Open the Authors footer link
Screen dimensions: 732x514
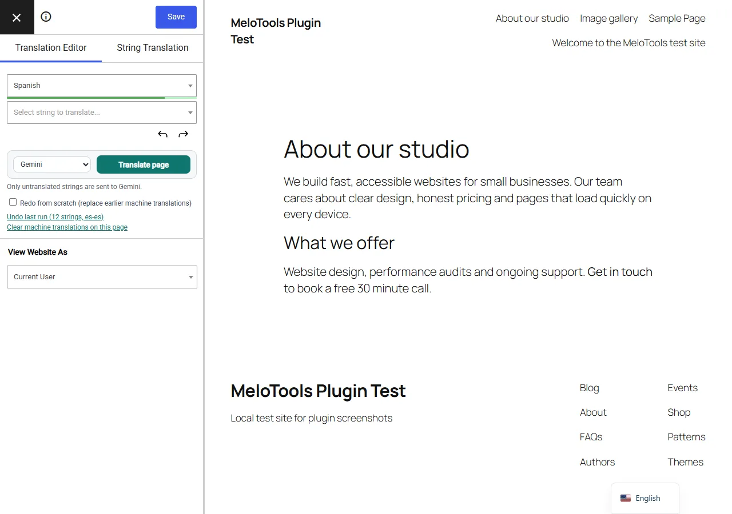pyautogui.click(x=598, y=462)
